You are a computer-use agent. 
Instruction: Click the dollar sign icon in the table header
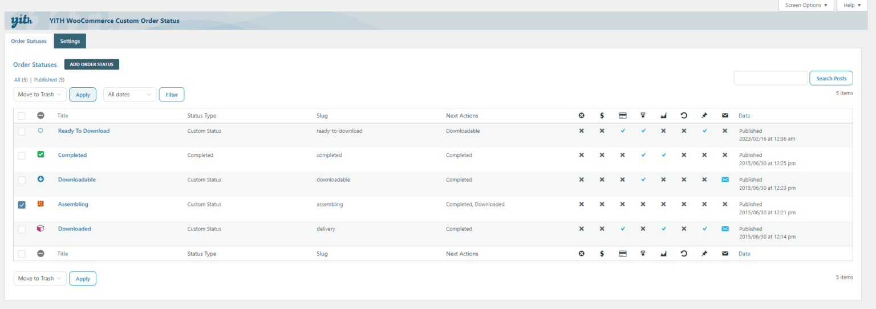point(602,116)
